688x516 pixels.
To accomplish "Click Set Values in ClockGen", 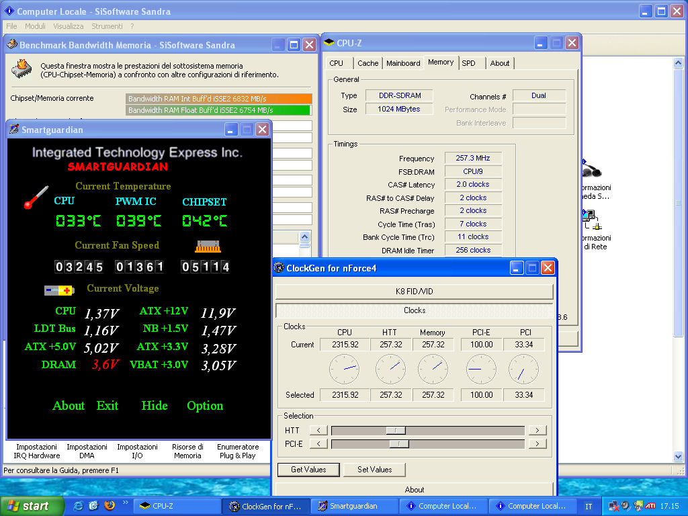I will 374,470.
